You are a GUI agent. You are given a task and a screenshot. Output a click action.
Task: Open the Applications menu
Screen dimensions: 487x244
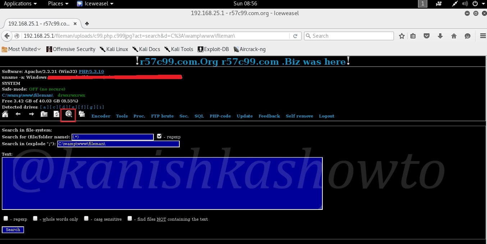(x=20, y=4)
